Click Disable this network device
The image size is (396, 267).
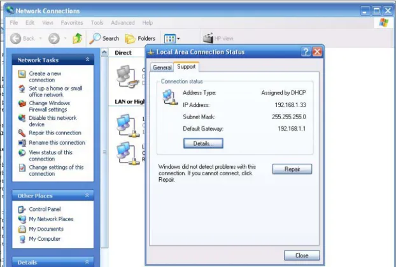[53, 121]
